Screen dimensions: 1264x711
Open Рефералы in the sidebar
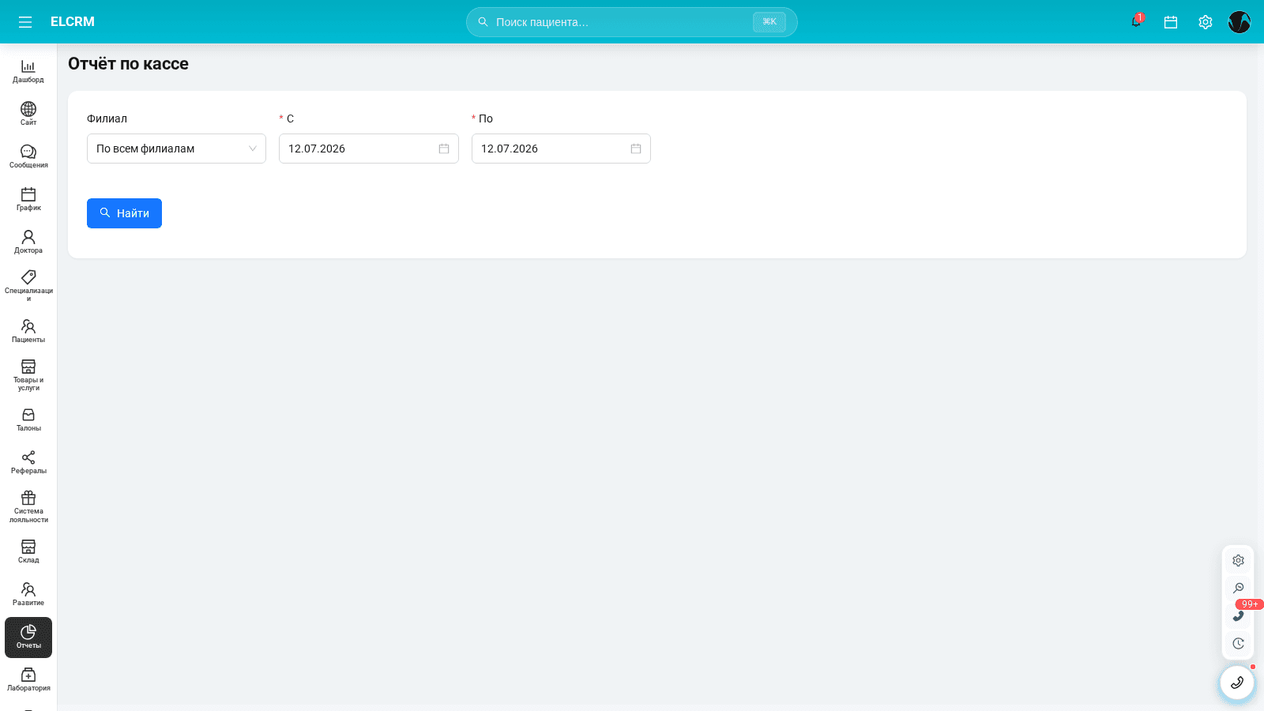coord(28,462)
